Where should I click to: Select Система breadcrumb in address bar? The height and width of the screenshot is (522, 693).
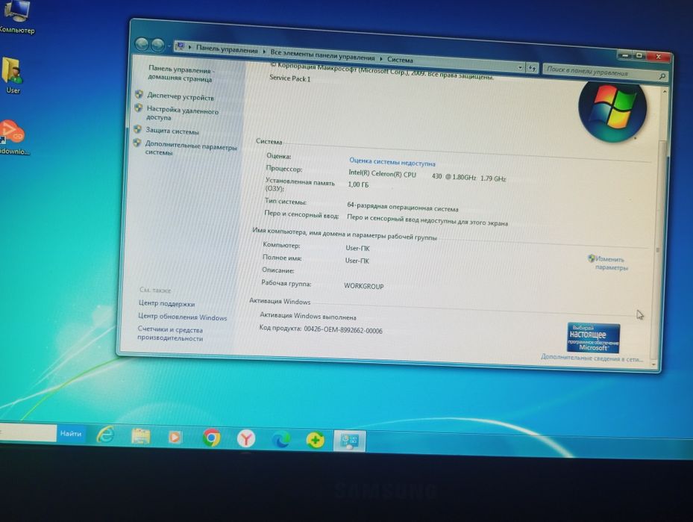[x=400, y=59]
